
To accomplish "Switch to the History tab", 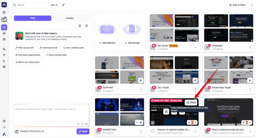I will (70, 18).
